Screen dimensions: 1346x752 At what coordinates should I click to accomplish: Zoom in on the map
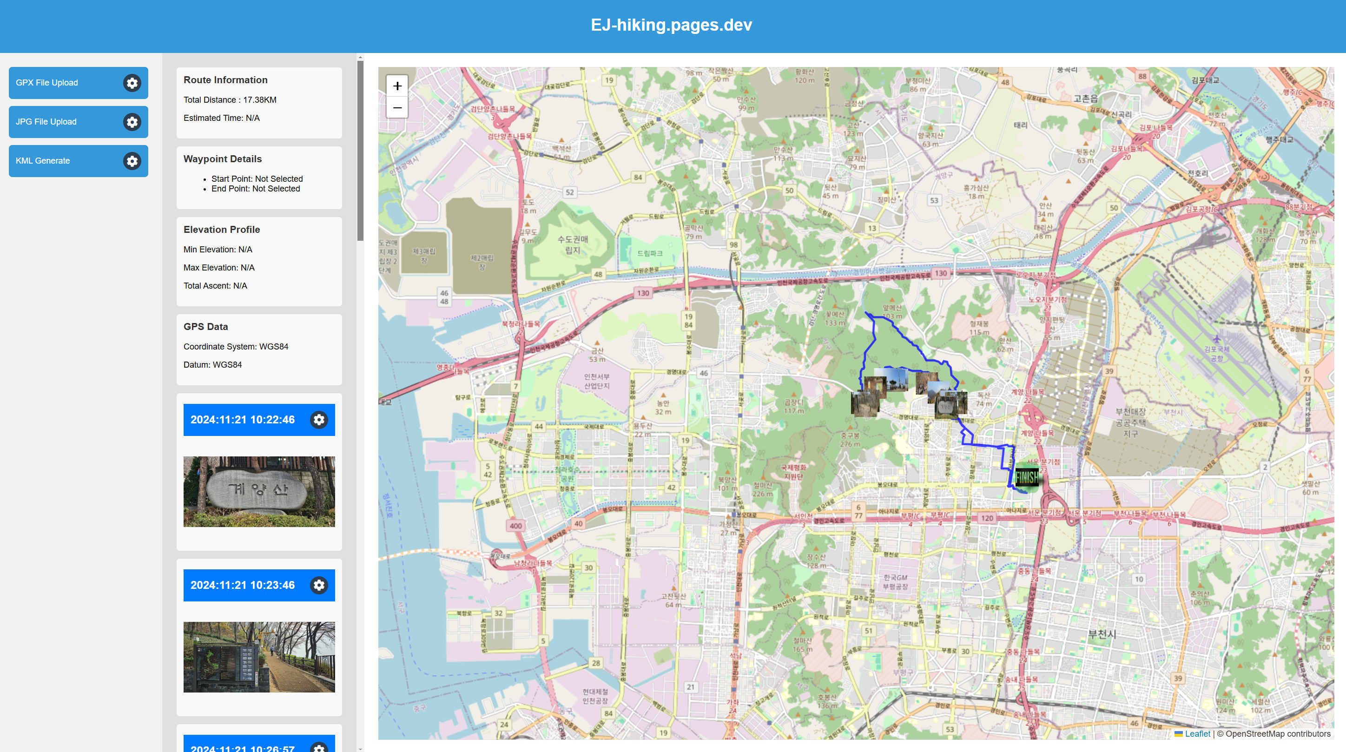pyautogui.click(x=397, y=86)
